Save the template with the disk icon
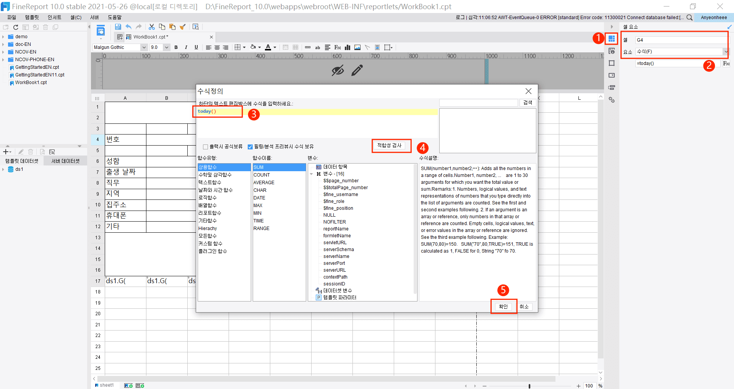This screenshot has height=389, width=734. coord(118,27)
